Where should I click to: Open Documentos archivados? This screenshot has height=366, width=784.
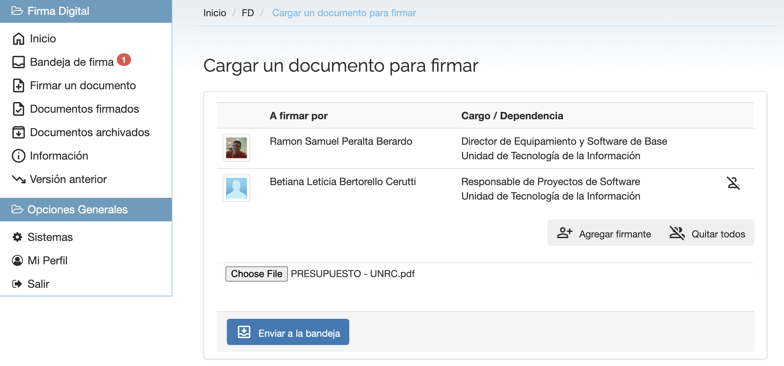(x=90, y=132)
